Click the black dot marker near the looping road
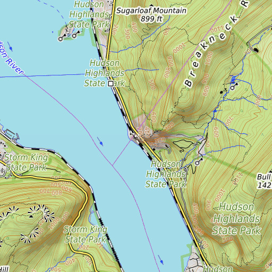Image resolution: width=272 pixels, height=272 pixels. tap(256, 50)
